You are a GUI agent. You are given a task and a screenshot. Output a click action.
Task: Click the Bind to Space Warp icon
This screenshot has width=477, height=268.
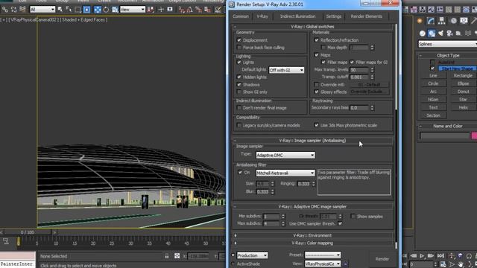pyautogui.click(x=22, y=10)
